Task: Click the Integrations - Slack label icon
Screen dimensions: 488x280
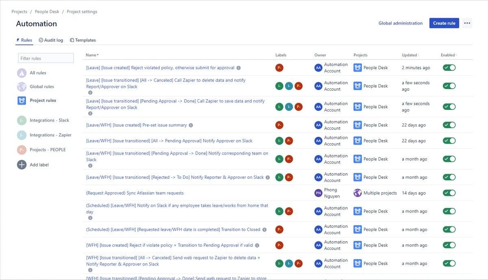Action: pyautogui.click(x=22, y=120)
